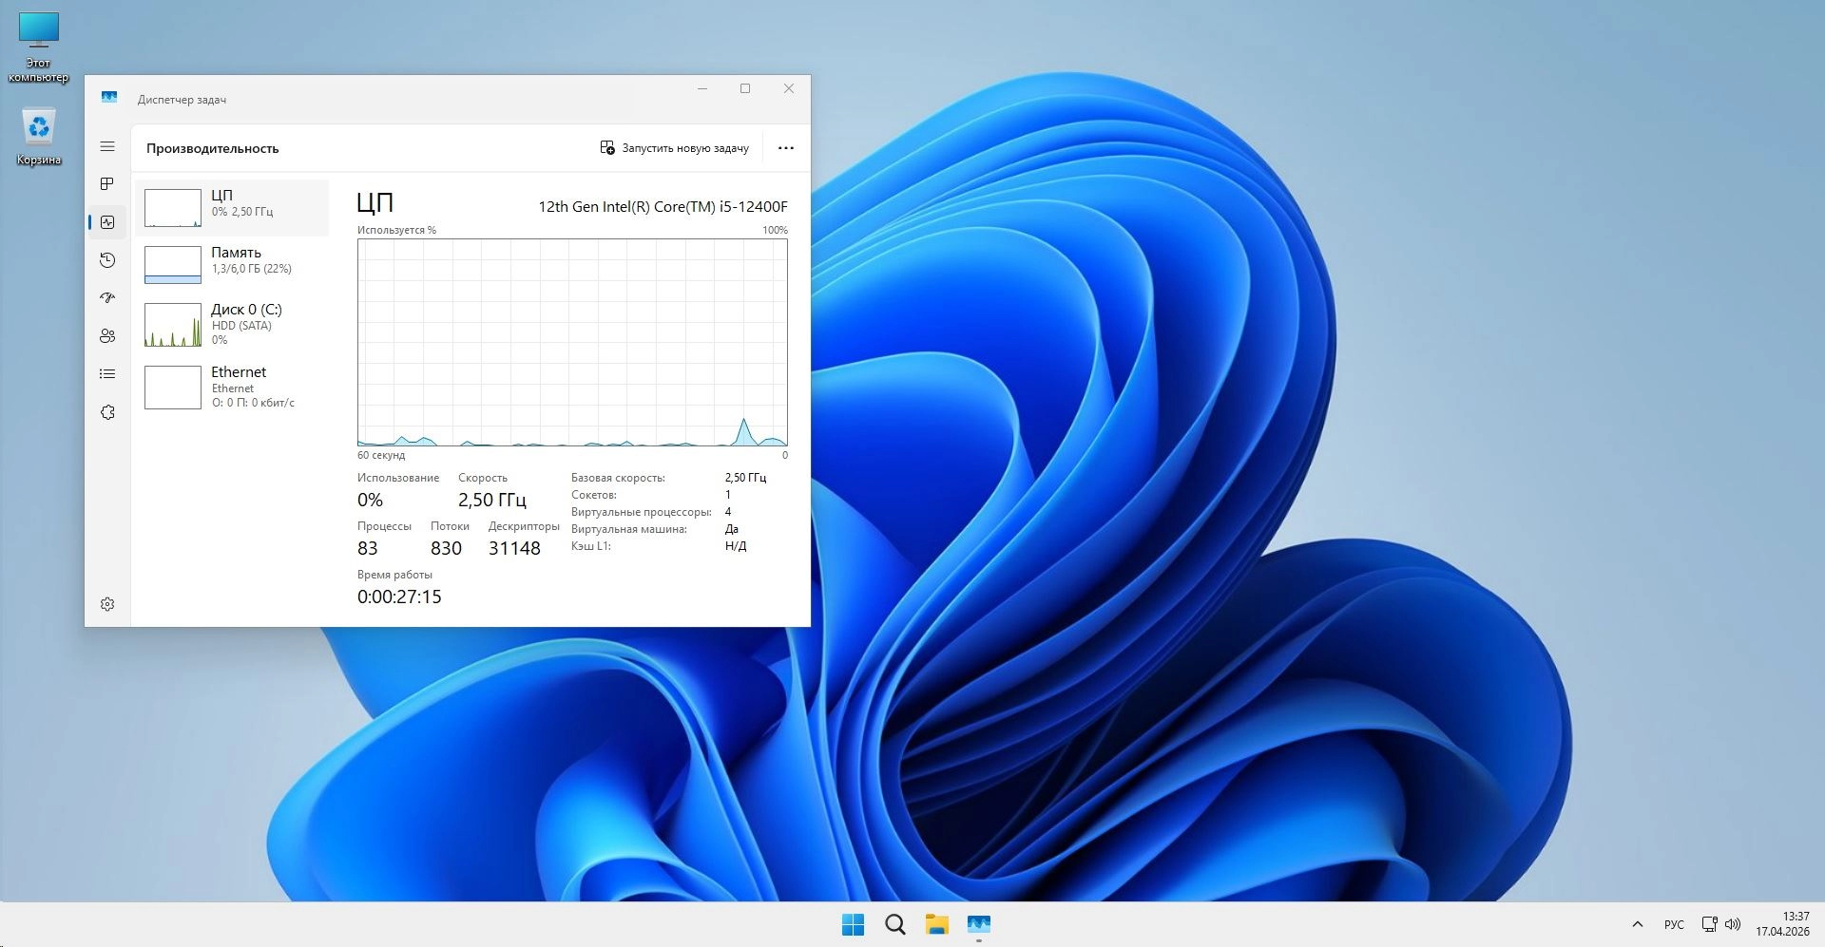Screen dimensions: 1825x947
Task: Select the Ethernet performance entry
Action: pos(232,387)
